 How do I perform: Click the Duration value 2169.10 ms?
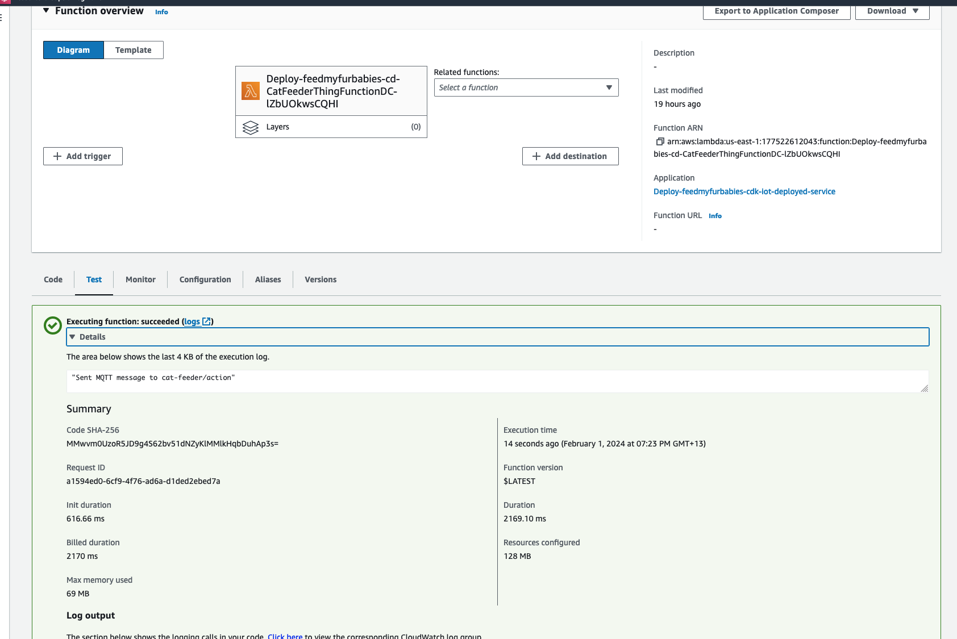(525, 519)
